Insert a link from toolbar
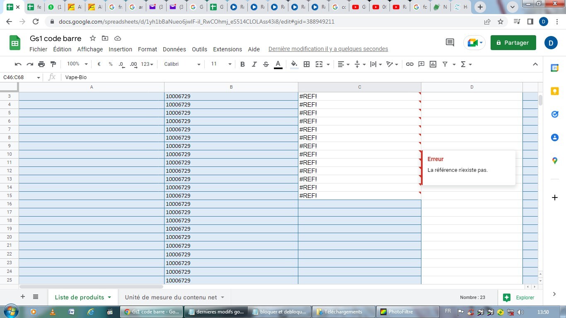The image size is (566, 318). [x=410, y=64]
